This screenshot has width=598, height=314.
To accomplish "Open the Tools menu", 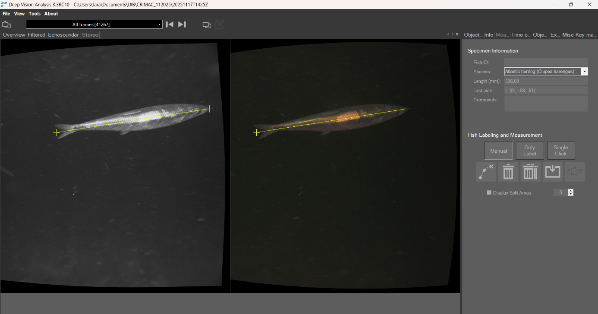I will point(35,14).
